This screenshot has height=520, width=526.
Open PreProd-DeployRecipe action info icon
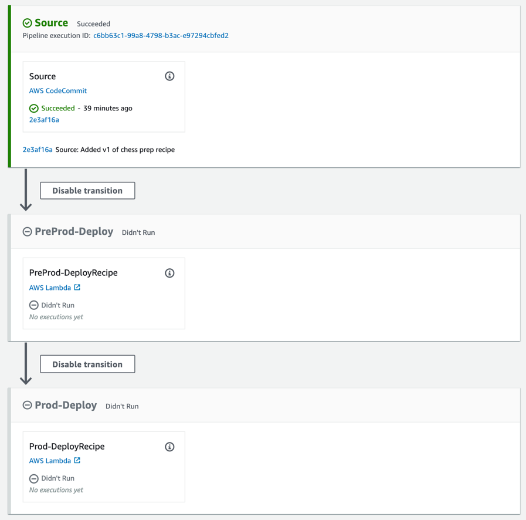coord(169,273)
